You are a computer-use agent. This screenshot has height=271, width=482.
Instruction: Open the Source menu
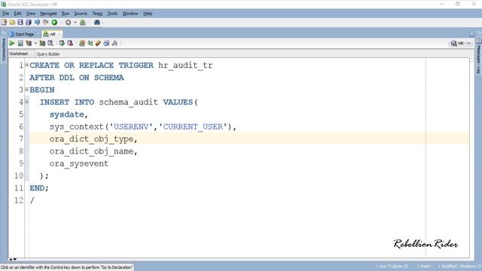[x=81, y=14]
